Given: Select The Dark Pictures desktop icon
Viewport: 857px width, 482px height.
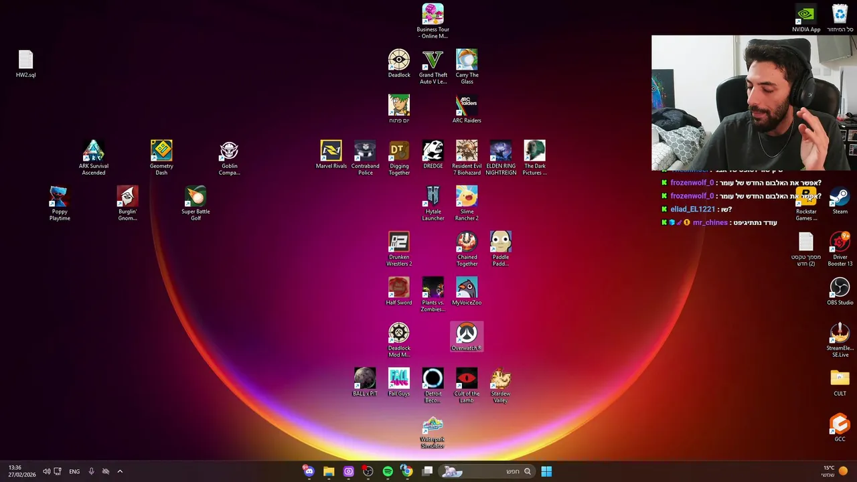Looking at the screenshot, I should [534, 157].
